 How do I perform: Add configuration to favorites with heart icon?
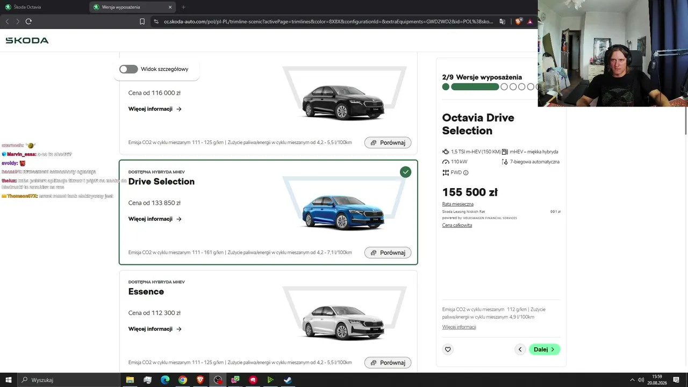[x=448, y=349]
